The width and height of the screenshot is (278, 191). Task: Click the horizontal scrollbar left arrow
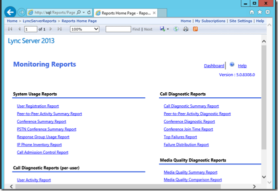pyautogui.click(x=11, y=186)
